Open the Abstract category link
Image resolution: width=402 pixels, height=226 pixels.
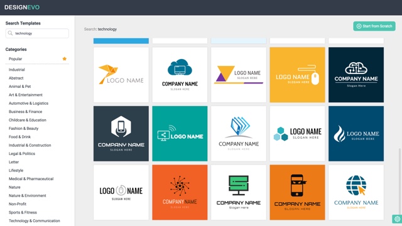tap(16, 78)
